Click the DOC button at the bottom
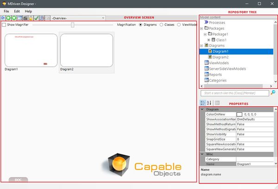Screen dimensions: 278x189 18,179
